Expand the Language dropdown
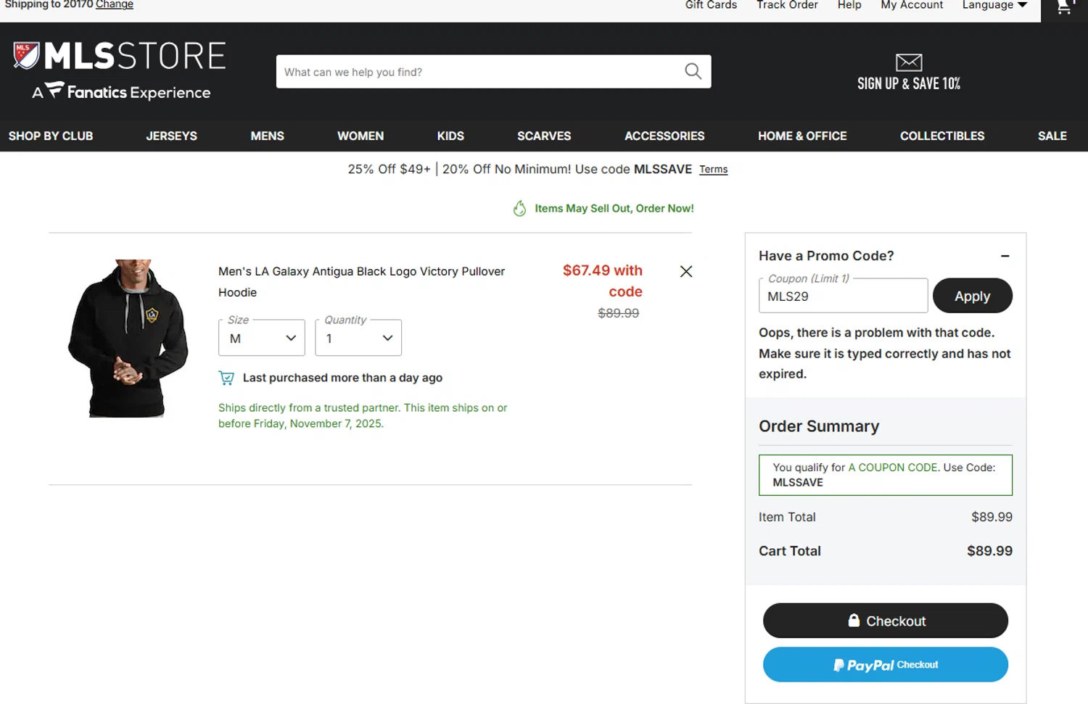1088x704 pixels. (x=994, y=6)
